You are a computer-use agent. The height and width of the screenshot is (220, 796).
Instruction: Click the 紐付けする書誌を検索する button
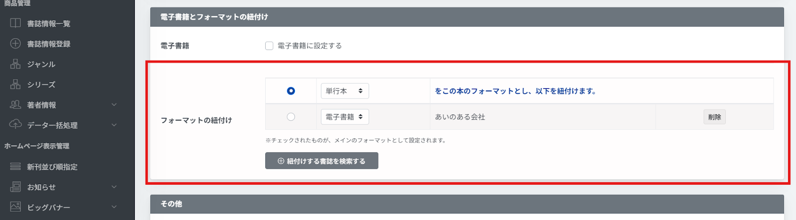click(x=321, y=161)
